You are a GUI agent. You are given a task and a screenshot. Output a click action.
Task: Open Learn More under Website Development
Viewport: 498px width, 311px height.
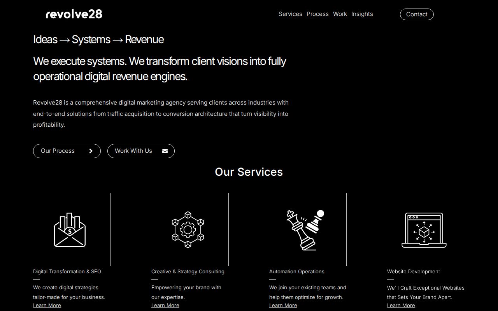pos(401,306)
